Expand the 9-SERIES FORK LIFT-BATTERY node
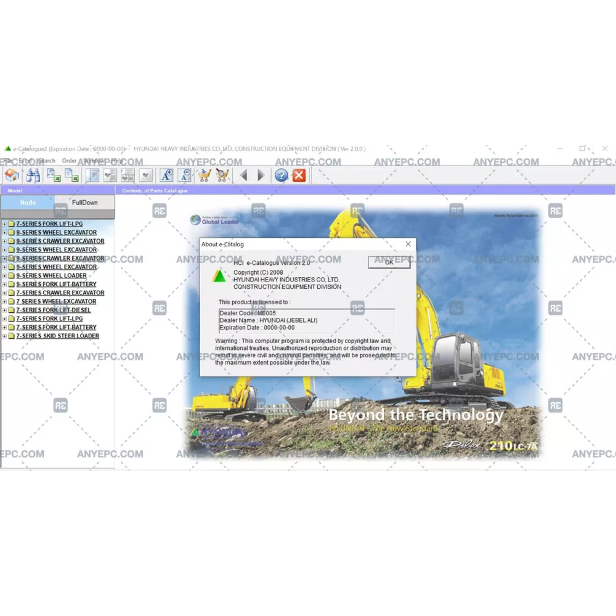616x616 pixels. [4, 285]
